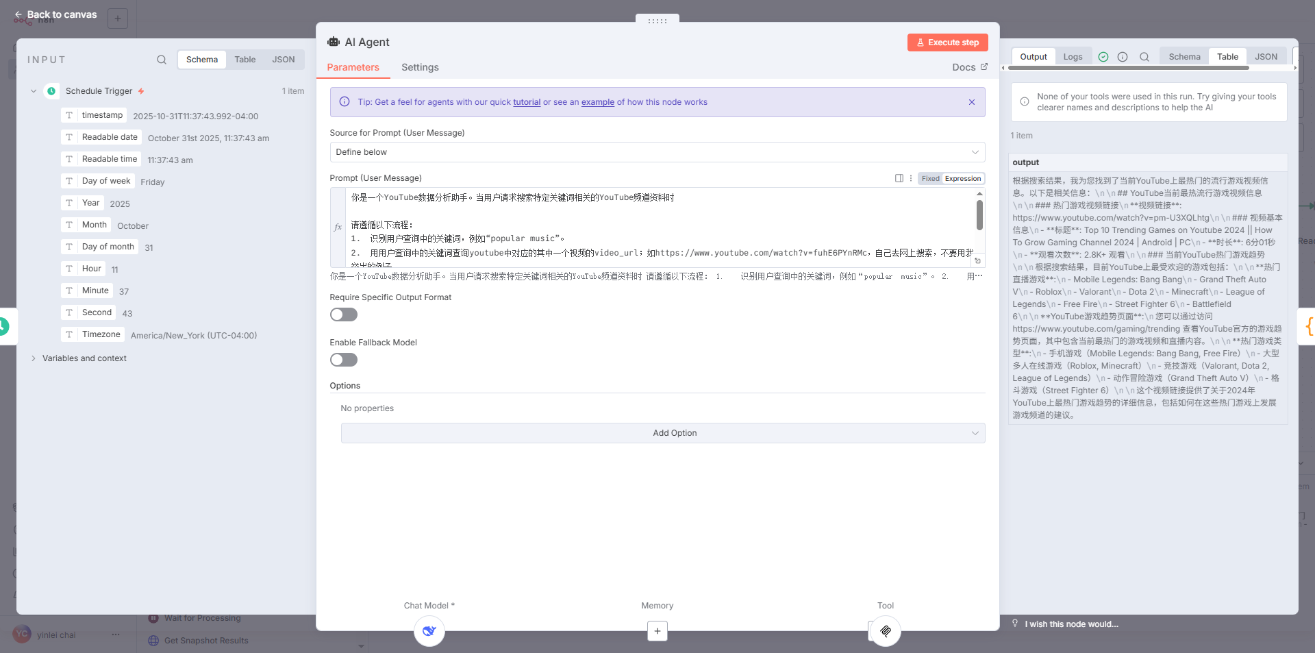Expand Variables and context
The image size is (1315, 653).
[34, 358]
